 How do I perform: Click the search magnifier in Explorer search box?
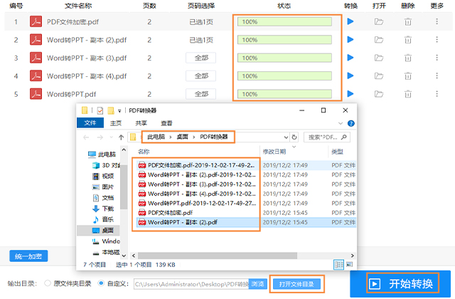point(344,137)
